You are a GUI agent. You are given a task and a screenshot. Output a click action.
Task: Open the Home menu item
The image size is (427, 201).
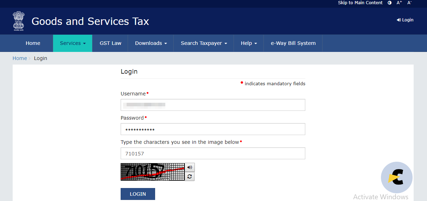point(33,43)
